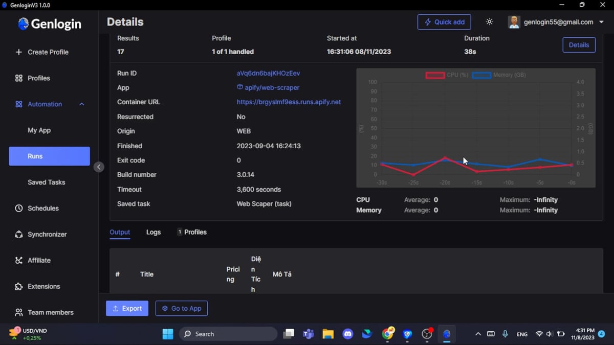614x345 pixels.
Task: Open File Explorer from taskbar
Action: point(328,334)
